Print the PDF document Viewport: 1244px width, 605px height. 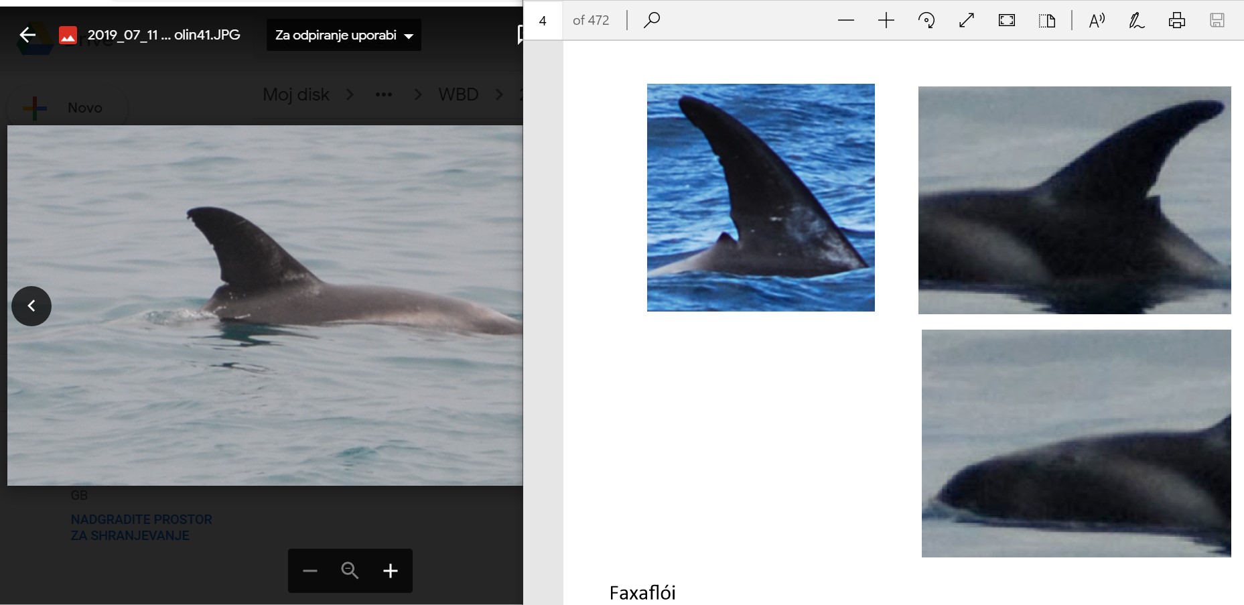[x=1177, y=21]
